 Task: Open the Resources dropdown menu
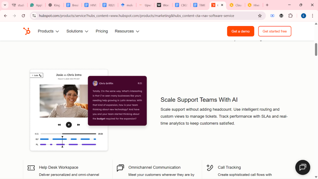(x=127, y=31)
